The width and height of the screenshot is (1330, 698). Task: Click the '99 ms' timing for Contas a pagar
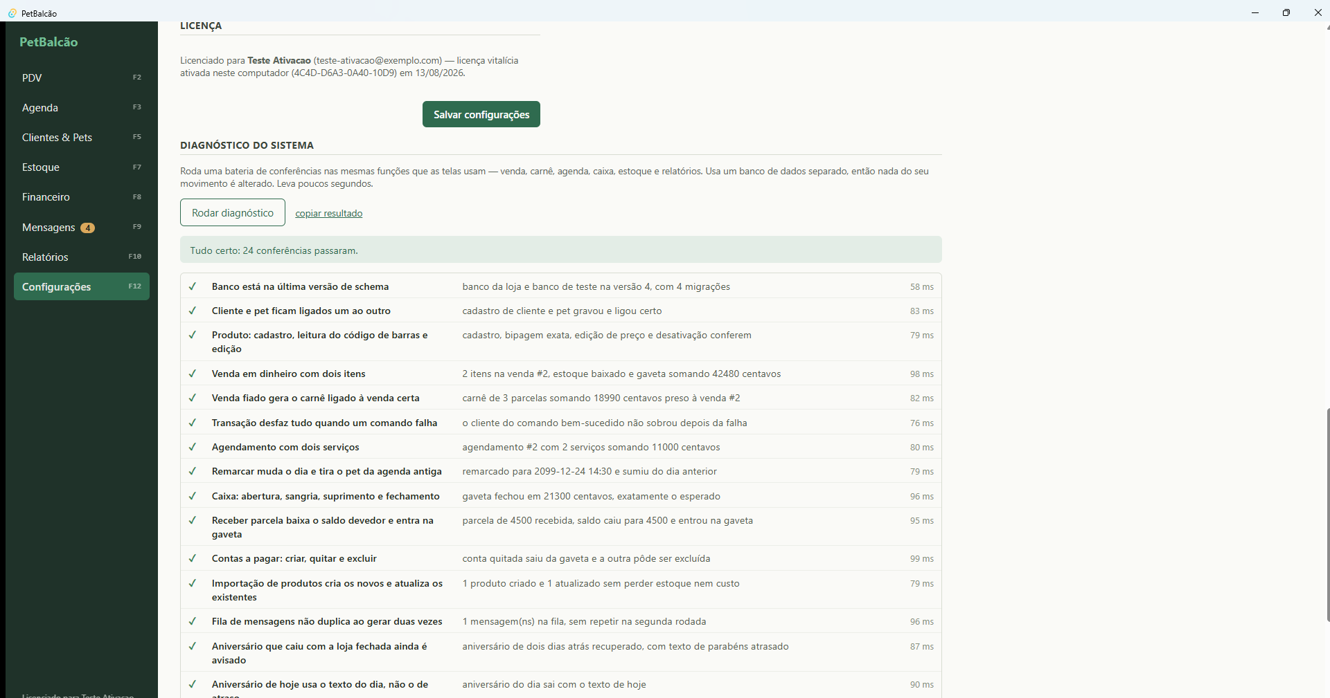922,558
